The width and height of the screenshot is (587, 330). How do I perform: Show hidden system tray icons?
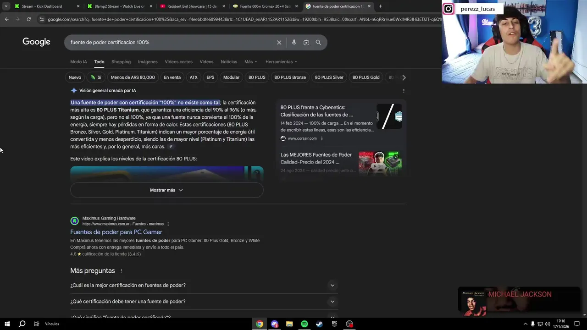tap(525, 324)
